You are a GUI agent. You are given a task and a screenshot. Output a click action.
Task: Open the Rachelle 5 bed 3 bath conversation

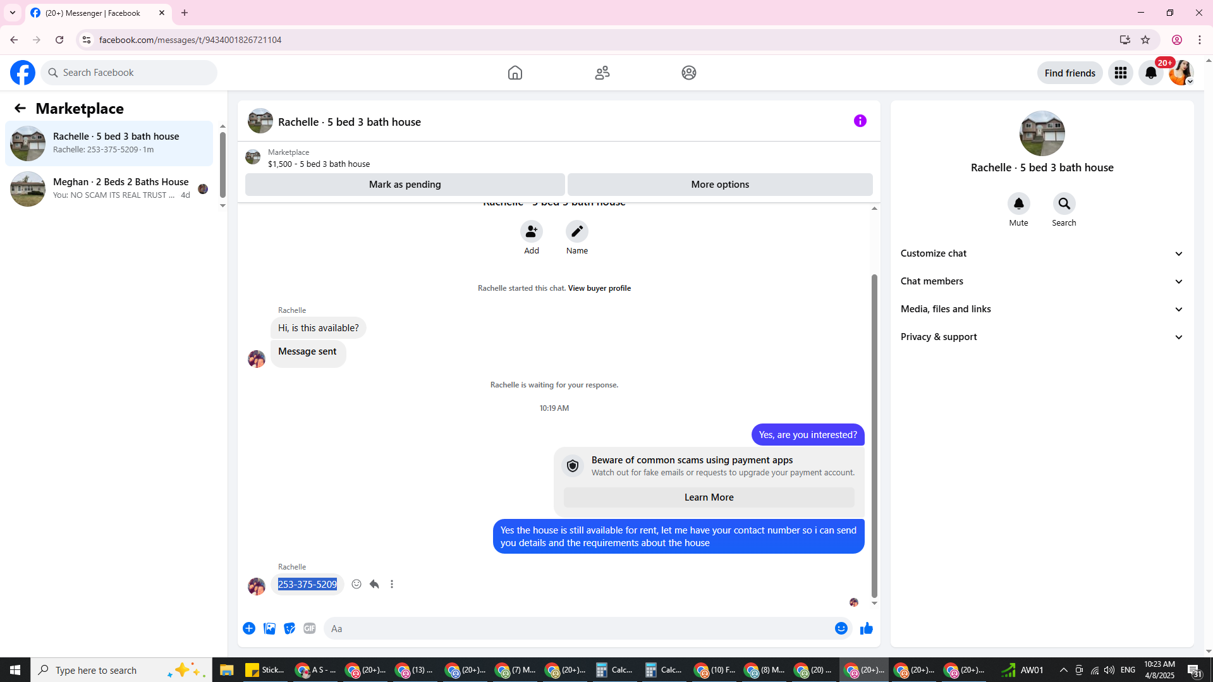109,143
